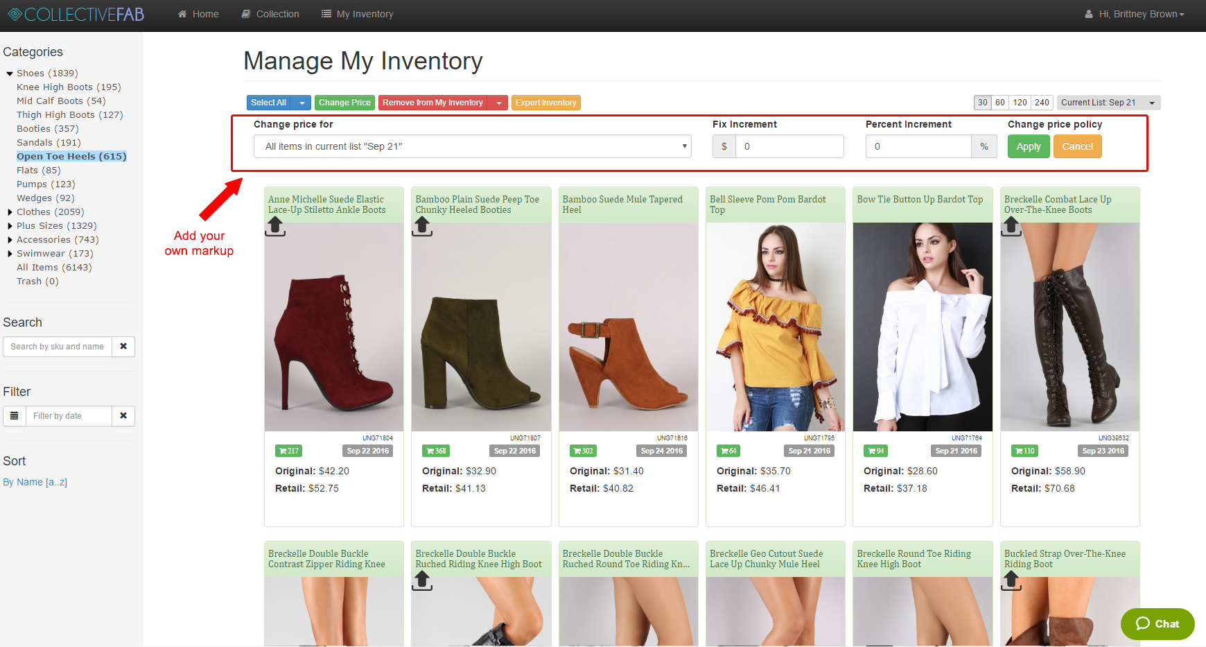Screen dimensions: 1206x647
Task: Click Breckelle Round Toe Riding Knee High Boot title
Action: [914, 559]
